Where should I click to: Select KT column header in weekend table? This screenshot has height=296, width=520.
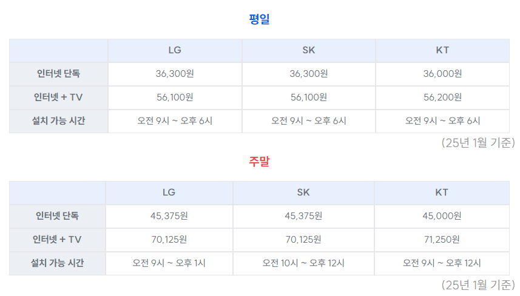coord(442,192)
